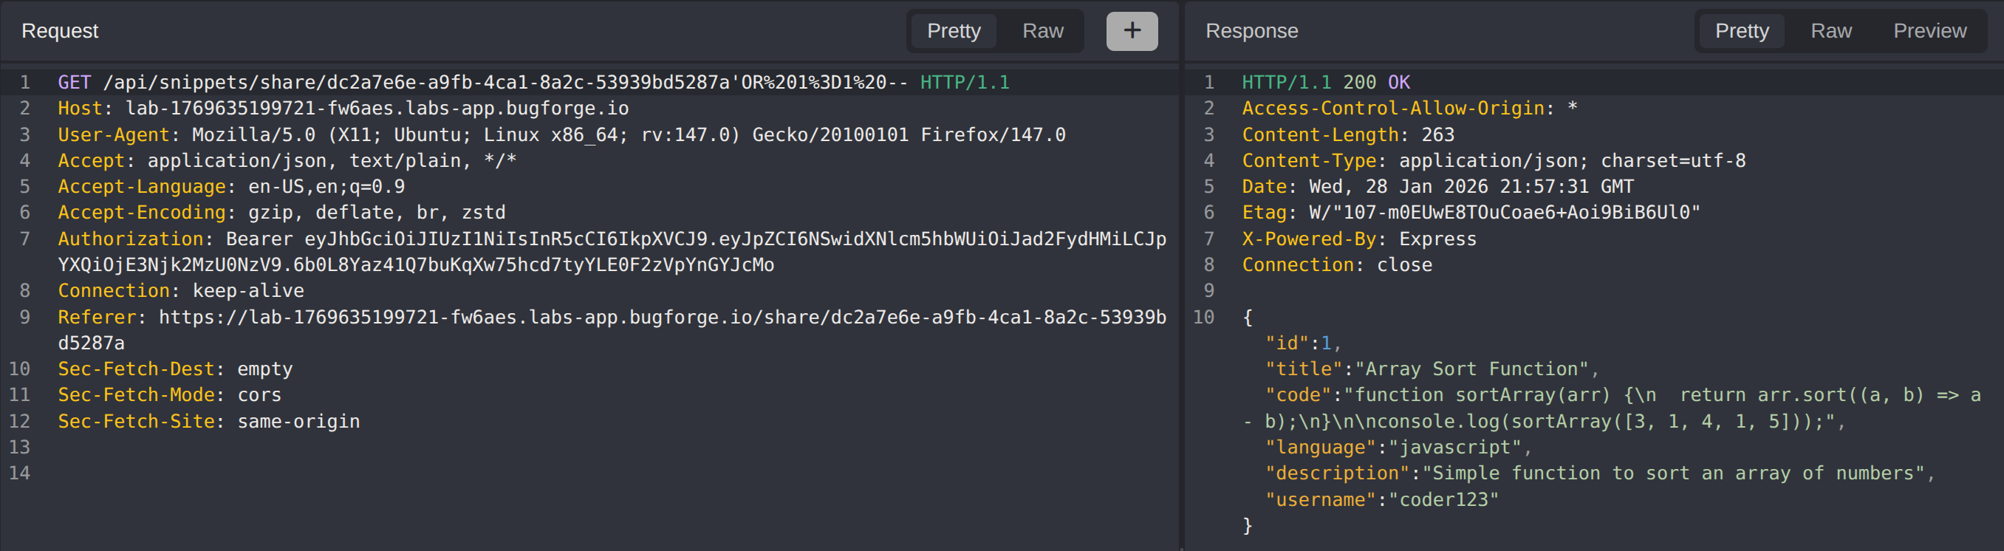
Task: Click the "title" value Array Sort Function
Action: tap(1472, 369)
